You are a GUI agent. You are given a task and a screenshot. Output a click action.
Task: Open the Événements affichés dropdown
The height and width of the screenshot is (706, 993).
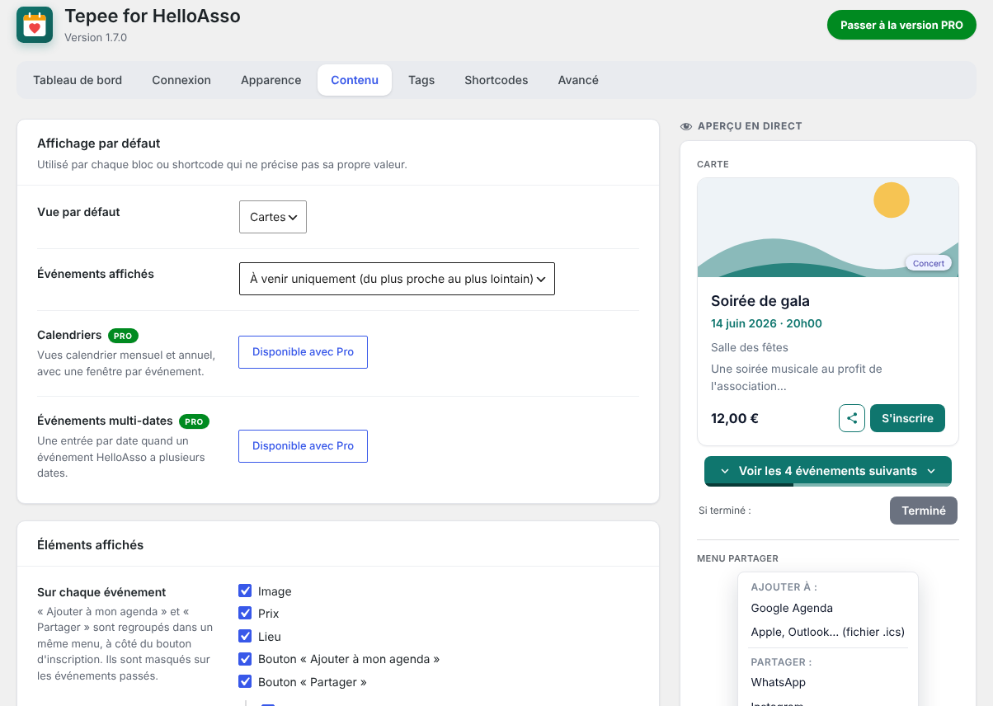[x=397, y=279]
